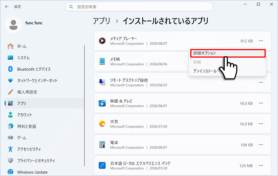This screenshot has height=176, width=278.
Task: Focus the 設定の検索 search box
Action: point(139,7)
